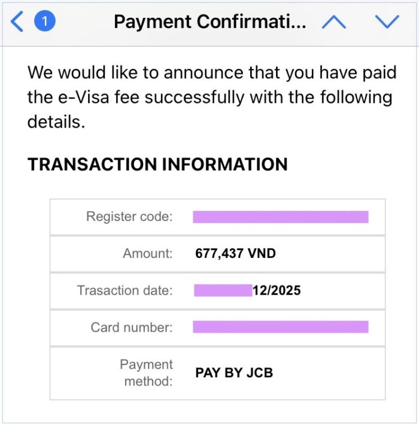Click the redacted part of the transaction date
The image size is (419, 425).
click(x=223, y=291)
